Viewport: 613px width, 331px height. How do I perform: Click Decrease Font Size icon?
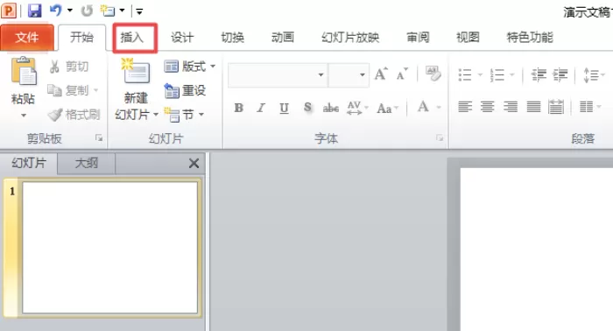402,74
